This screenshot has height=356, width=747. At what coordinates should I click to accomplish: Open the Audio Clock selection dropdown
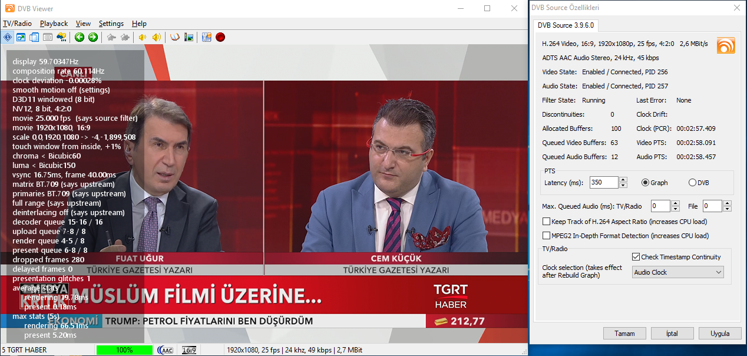[678, 272]
